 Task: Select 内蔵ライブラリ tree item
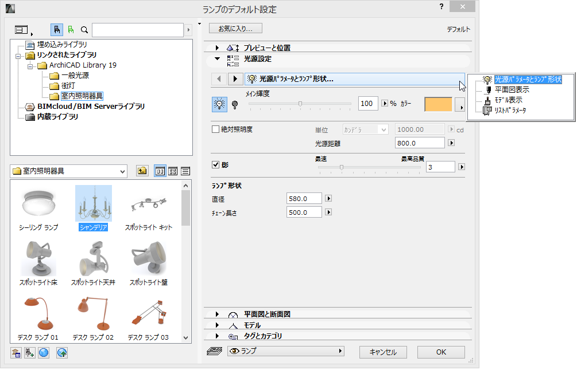click(57, 116)
